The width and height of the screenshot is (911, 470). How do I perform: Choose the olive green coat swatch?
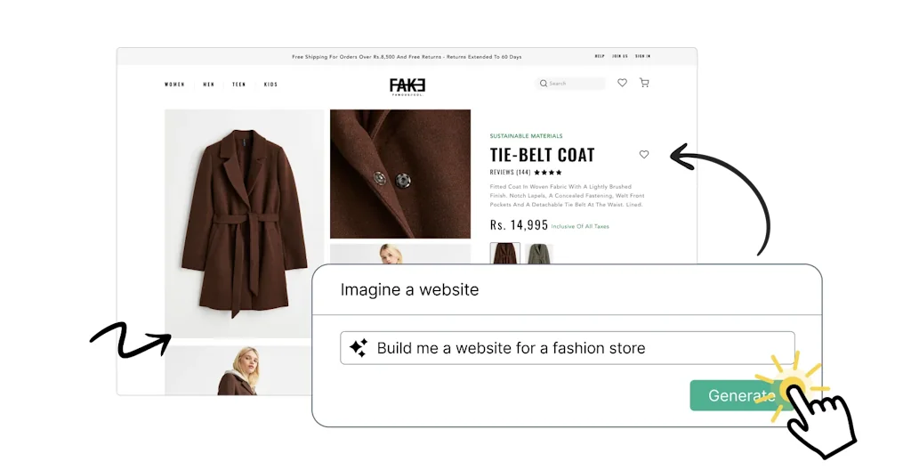tap(538, 254)
